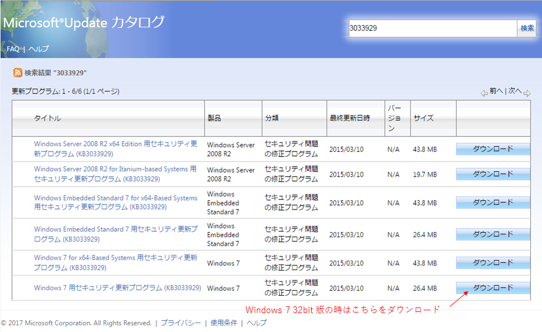Open Windows 7 for x64-Based Systems update link
The image size is (542, 332).
[115, 262]
